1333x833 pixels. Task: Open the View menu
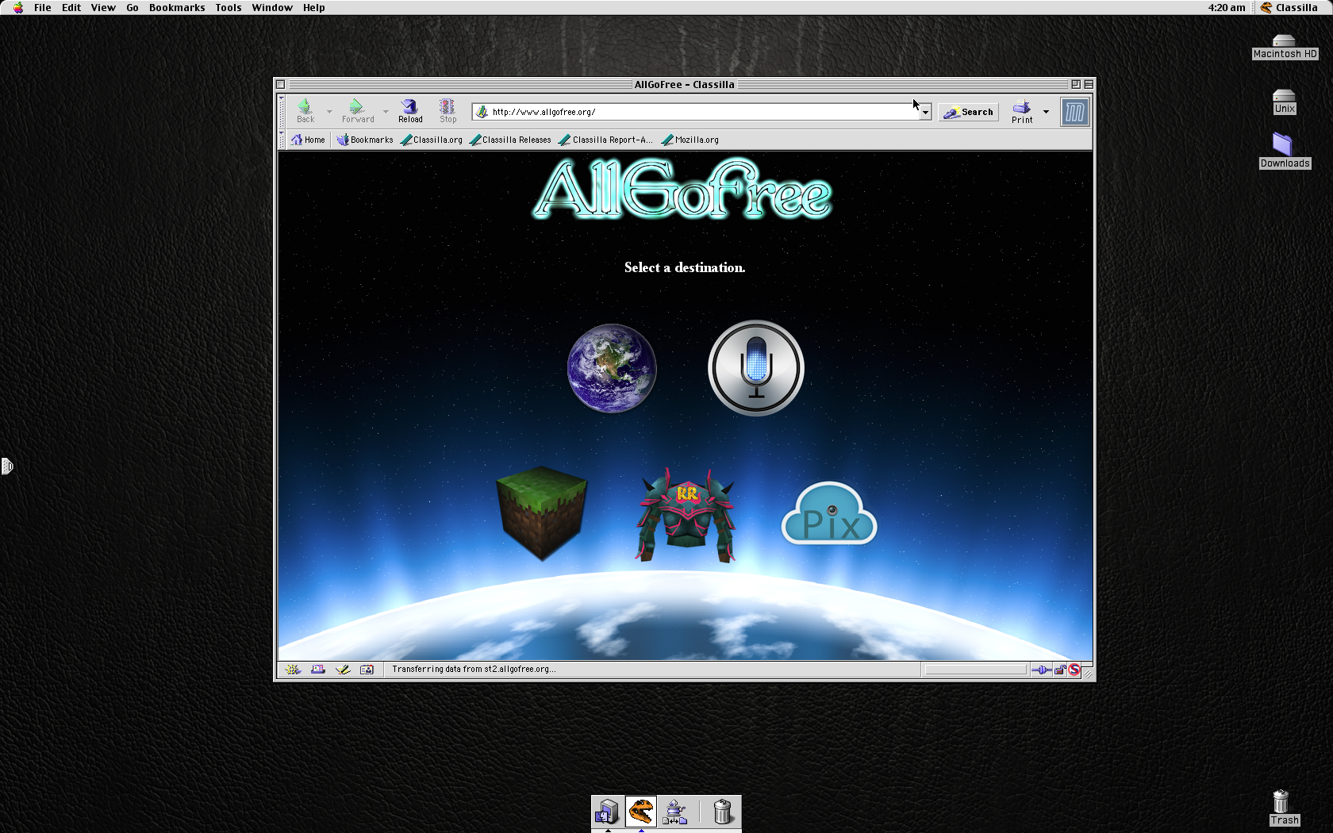click(x=103, y=8)
